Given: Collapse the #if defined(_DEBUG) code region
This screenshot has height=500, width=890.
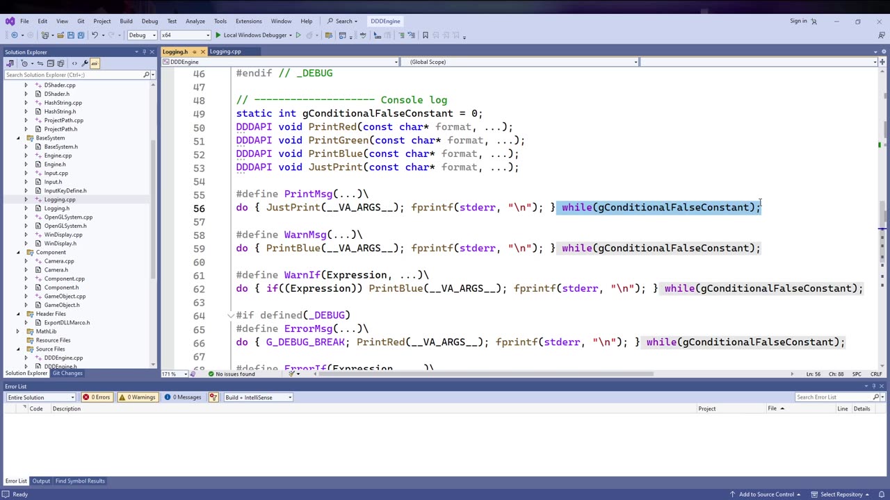Looking at the screenshot, I should tap(230, 315).
